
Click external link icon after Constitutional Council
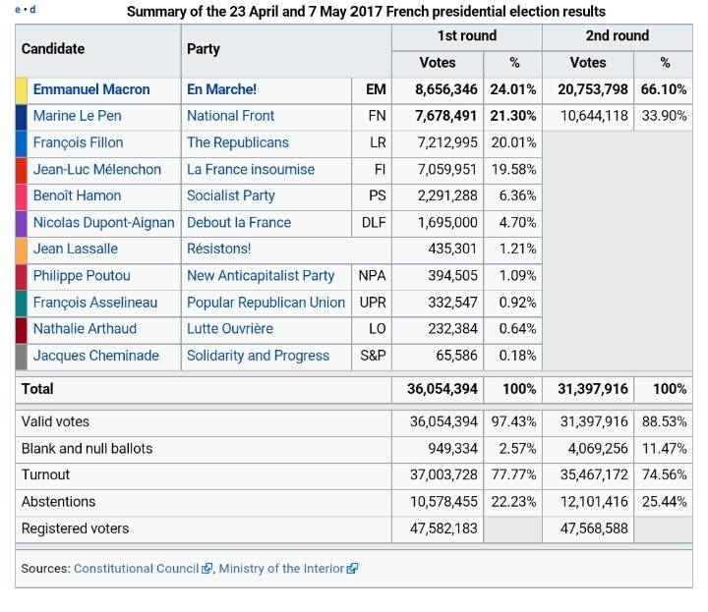[x=207, y=569]
